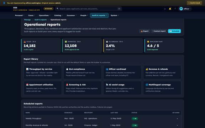
Task: Expand the Audit & reports menu
Action: pos(99,15)
